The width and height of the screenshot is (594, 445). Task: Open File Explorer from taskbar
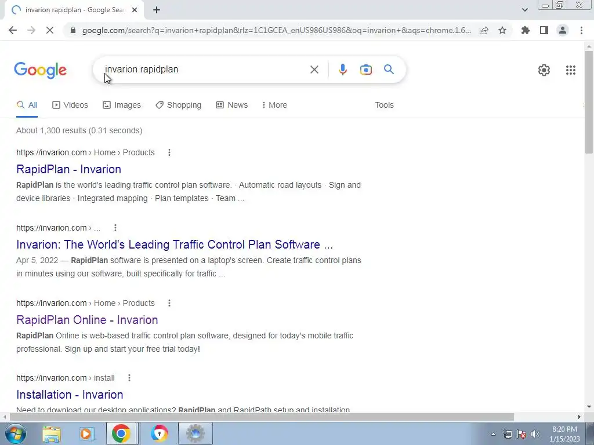(x=52, y=433)
